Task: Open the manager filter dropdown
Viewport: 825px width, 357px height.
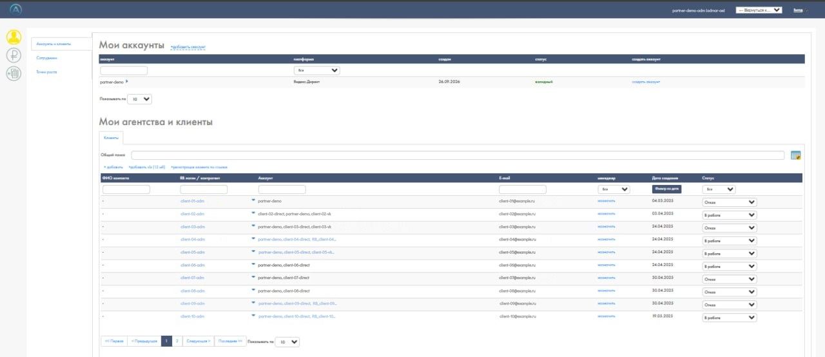Action: point(614,189)
